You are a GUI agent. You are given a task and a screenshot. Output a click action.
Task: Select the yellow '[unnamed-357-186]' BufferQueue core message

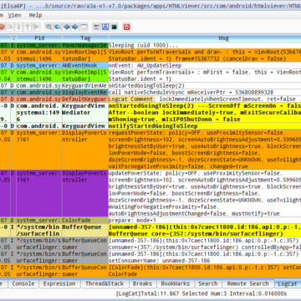[205, 231]
